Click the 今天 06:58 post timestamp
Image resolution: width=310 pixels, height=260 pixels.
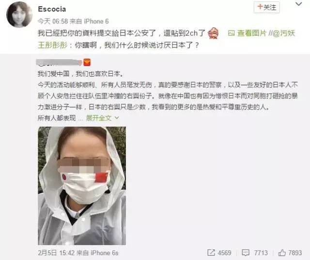(53, 21)
